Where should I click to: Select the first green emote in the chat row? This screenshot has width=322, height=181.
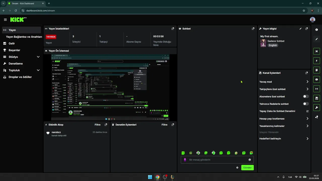coord(183,153)
